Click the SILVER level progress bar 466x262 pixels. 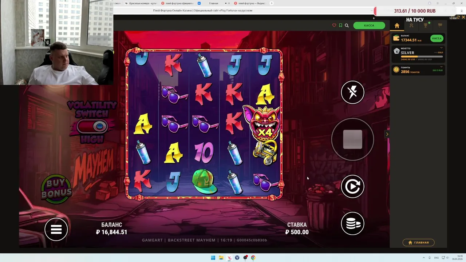[x=422, y=56]
